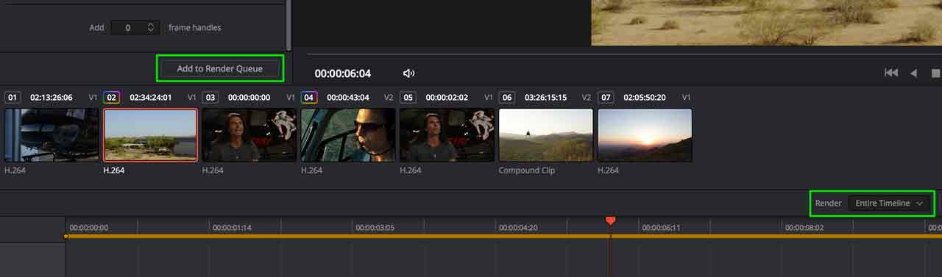Click V2 track label of clip 04

tap(389, 97)
